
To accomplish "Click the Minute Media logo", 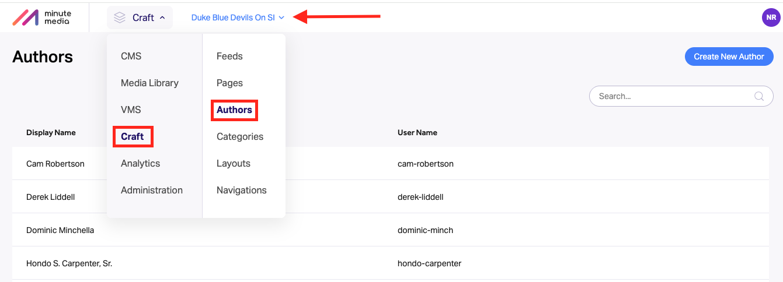I will (41, 17).
